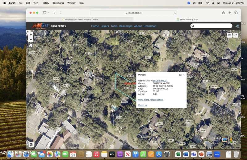The image size is (247, 160).
Task: Zoom in the map with plus button
Action: point(31,34)
